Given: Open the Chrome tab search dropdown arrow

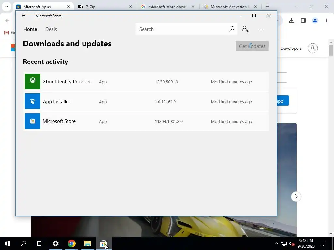Looking at the screenshot, I should 7,7.
